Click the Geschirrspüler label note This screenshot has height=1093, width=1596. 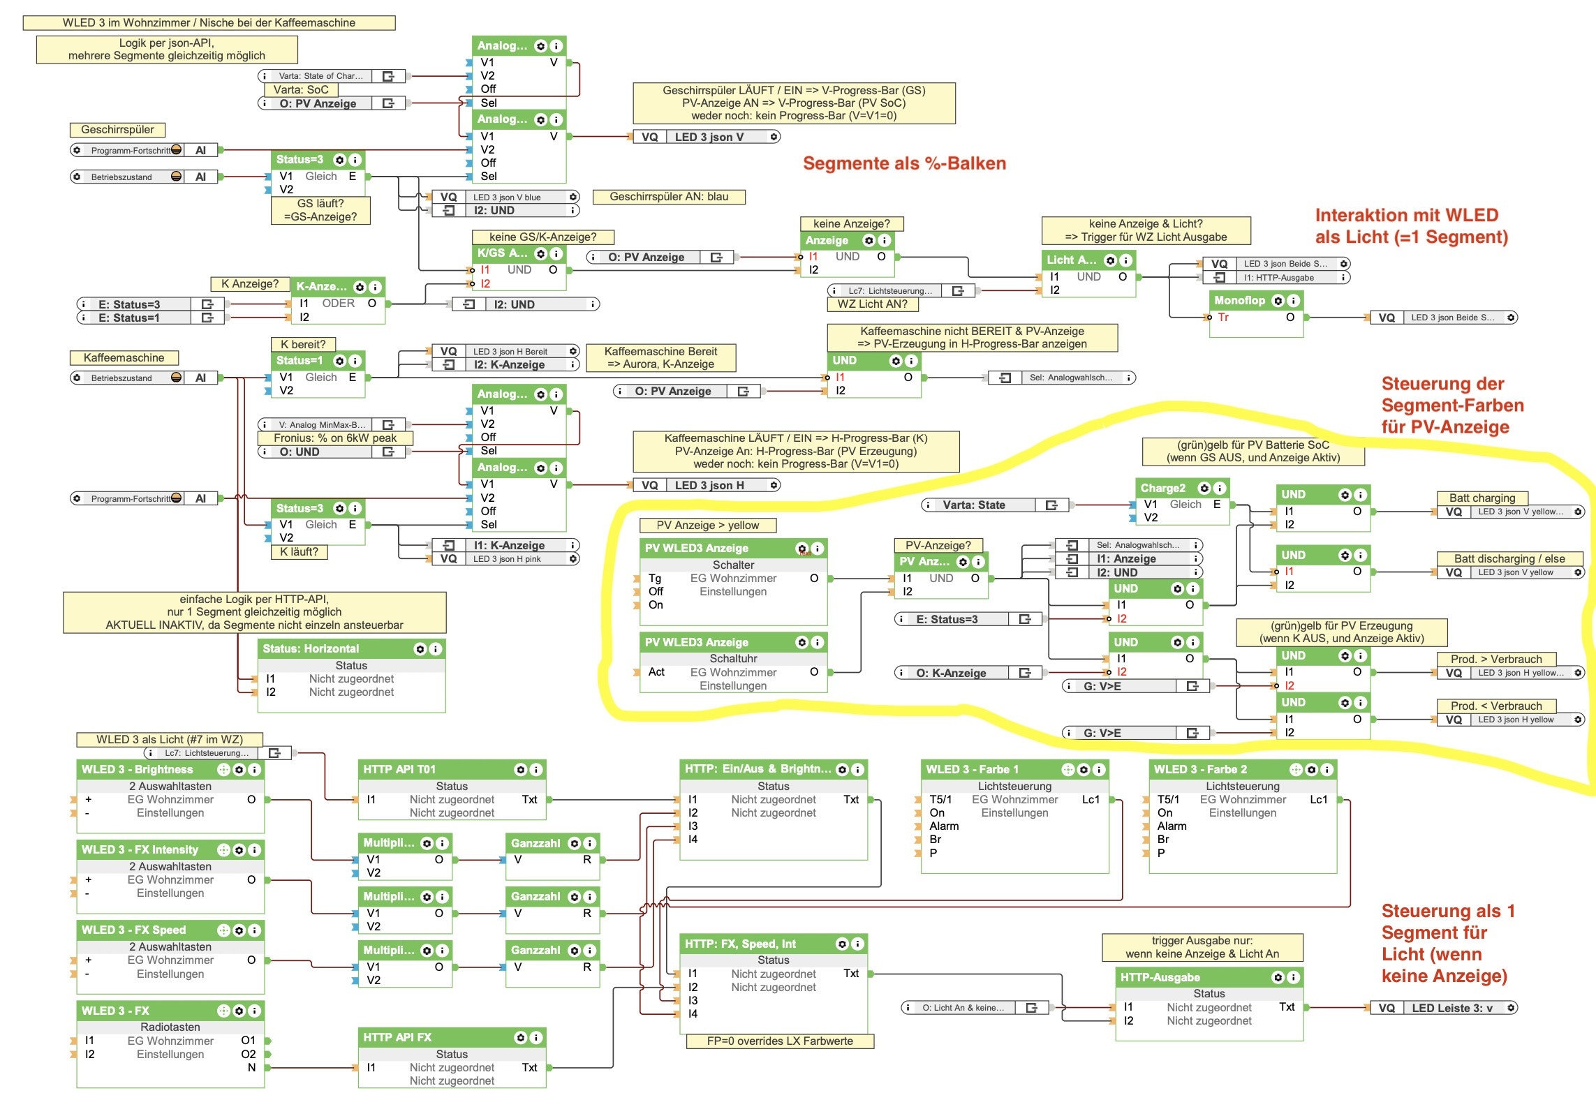(117, 130)
